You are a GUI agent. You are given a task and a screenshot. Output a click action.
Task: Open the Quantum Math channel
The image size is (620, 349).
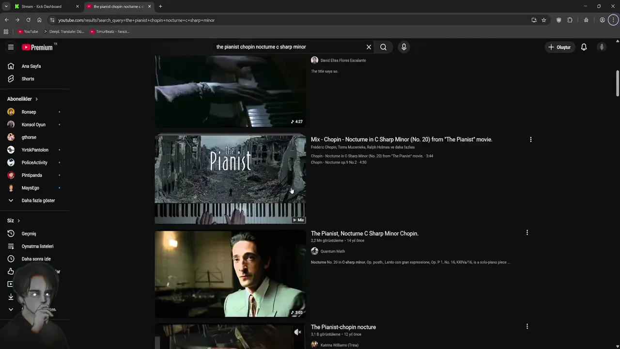pyautogui.click(x=332, y=251)
